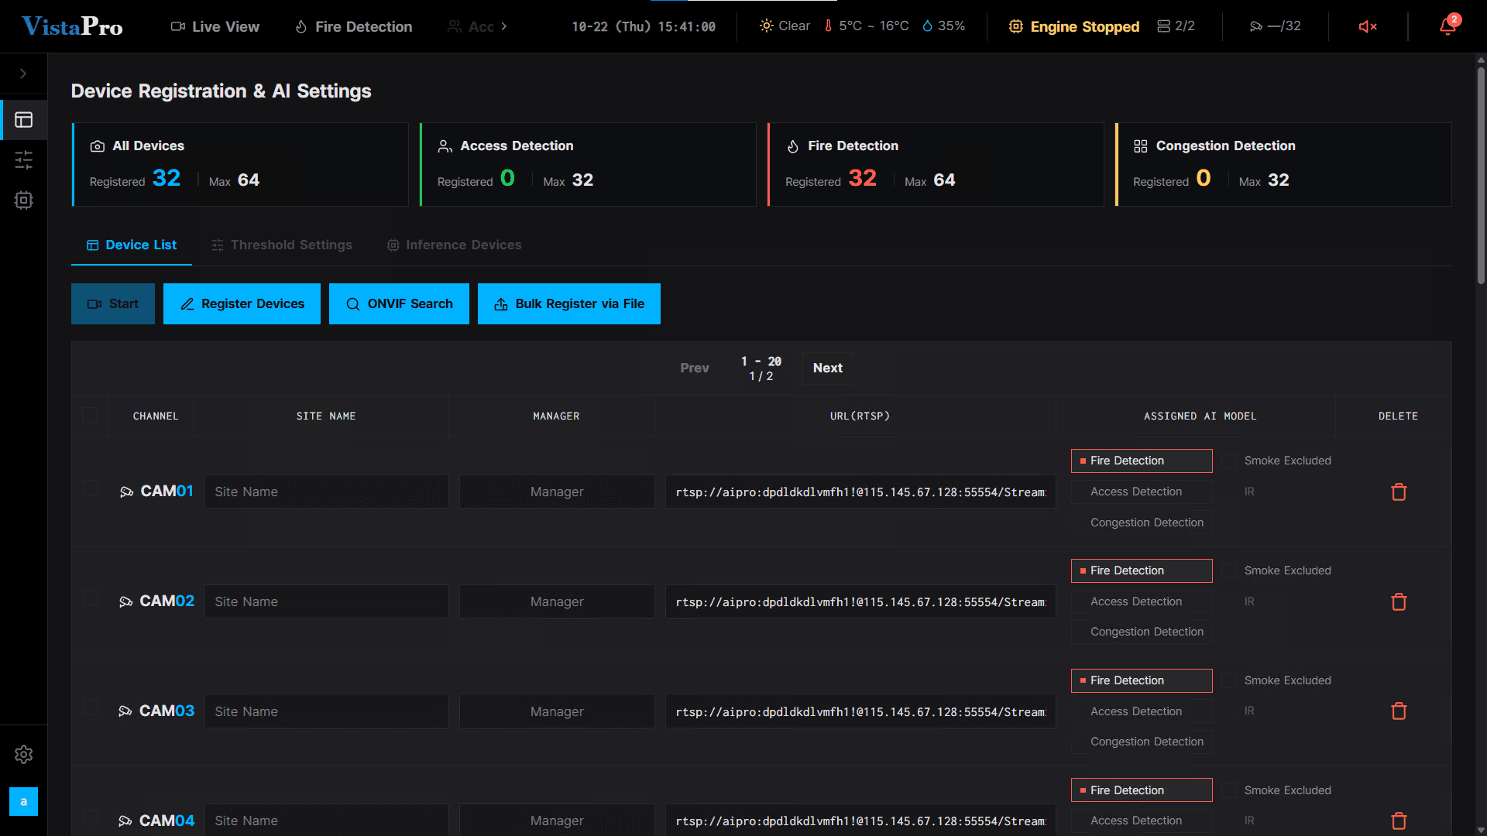Click the camera count —/32 indicator
Viewport: 1487px width, 836px height.
tap(1276, 26)
